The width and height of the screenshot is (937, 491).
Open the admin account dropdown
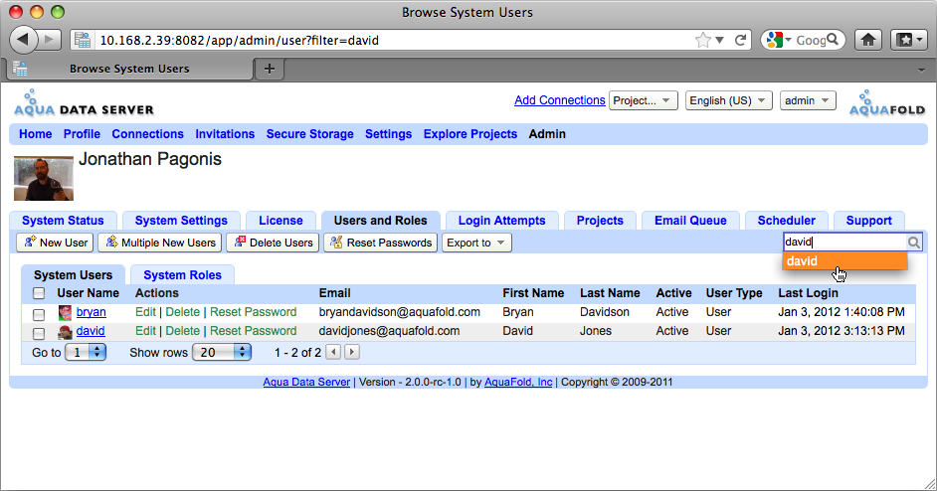(808, 100)
